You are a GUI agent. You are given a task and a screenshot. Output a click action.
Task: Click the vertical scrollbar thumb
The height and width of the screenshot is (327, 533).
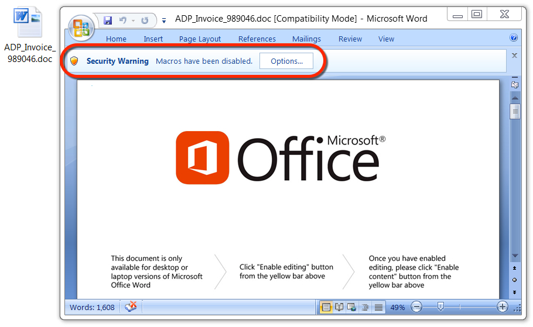click(x=515, y=111)
